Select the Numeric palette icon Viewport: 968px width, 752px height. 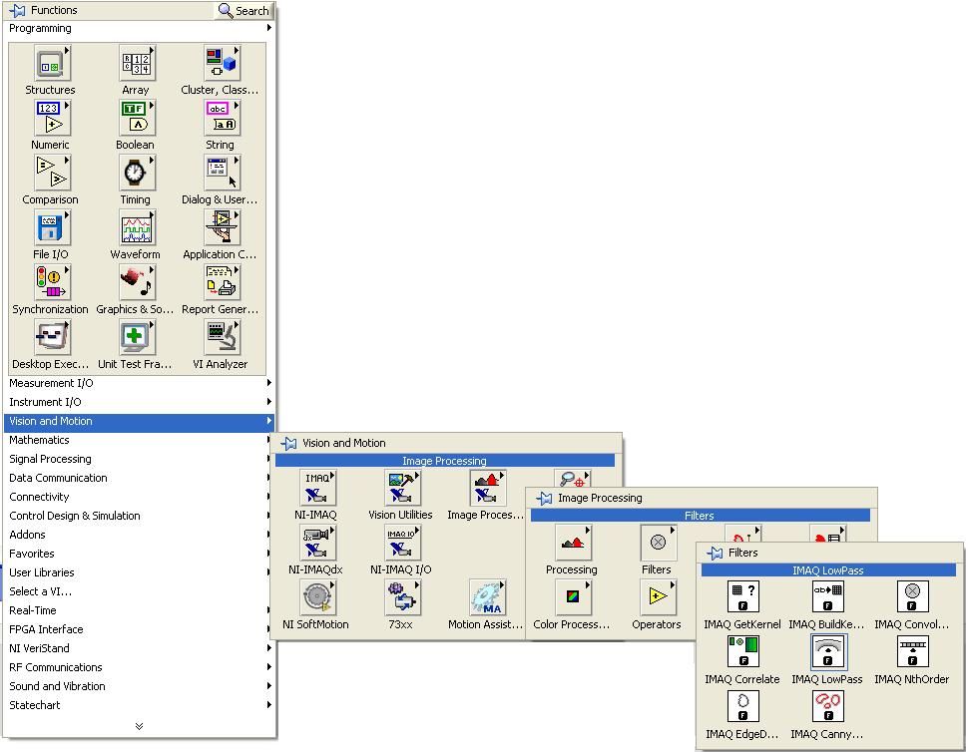coord(51,118)
